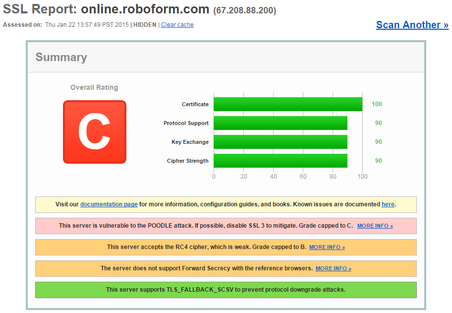The height and width of the screenshot is (313, 452).
Task: Click the Clear cache link
Action: click(177, 25)
